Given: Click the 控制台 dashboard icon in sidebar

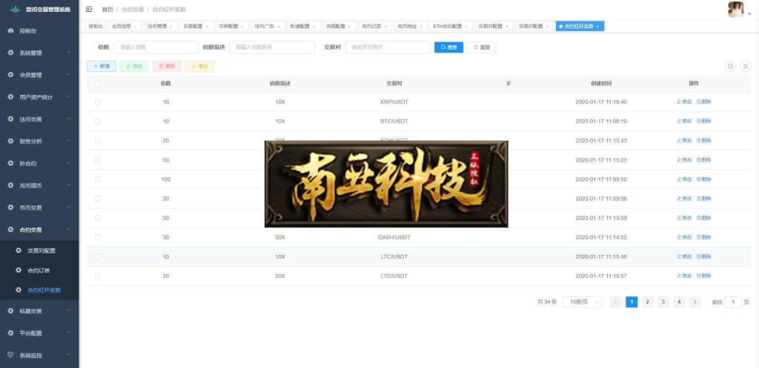Looking at the screenshot, I should click(10, 31).
